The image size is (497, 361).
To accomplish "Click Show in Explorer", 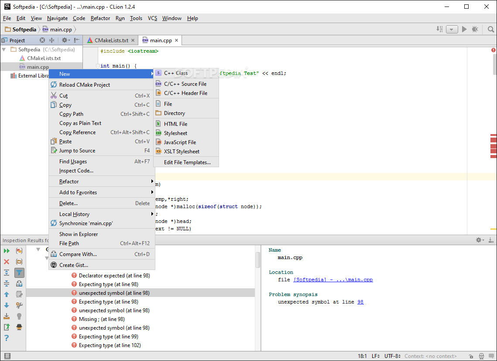I will (x=102, y=234).
